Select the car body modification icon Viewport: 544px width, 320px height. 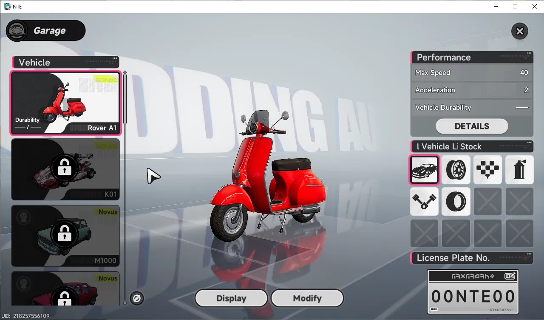click(x=424, y=169)
